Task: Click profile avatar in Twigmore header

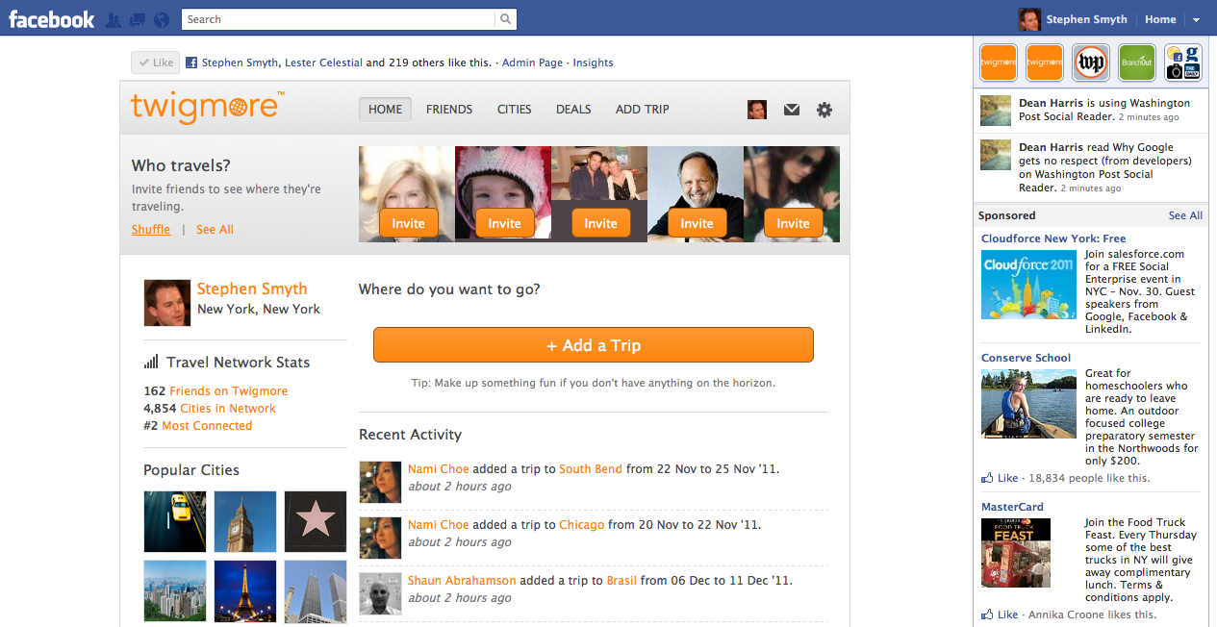Action: 757,110
